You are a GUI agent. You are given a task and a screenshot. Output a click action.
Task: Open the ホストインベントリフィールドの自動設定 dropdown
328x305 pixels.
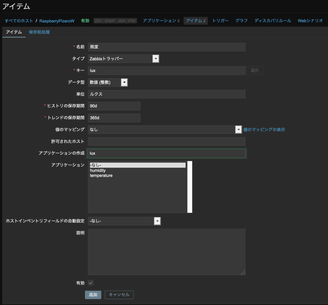click(x=124, y=221)
